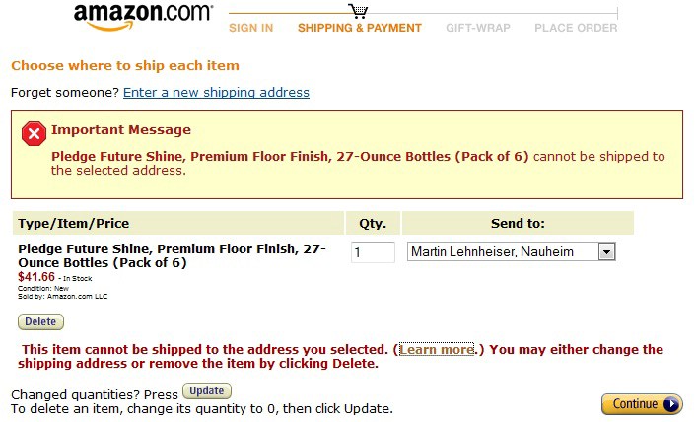Click the Send to: column header
Image resolution: width=696 pixels, height=422 pixels.
tap(518, 223)
